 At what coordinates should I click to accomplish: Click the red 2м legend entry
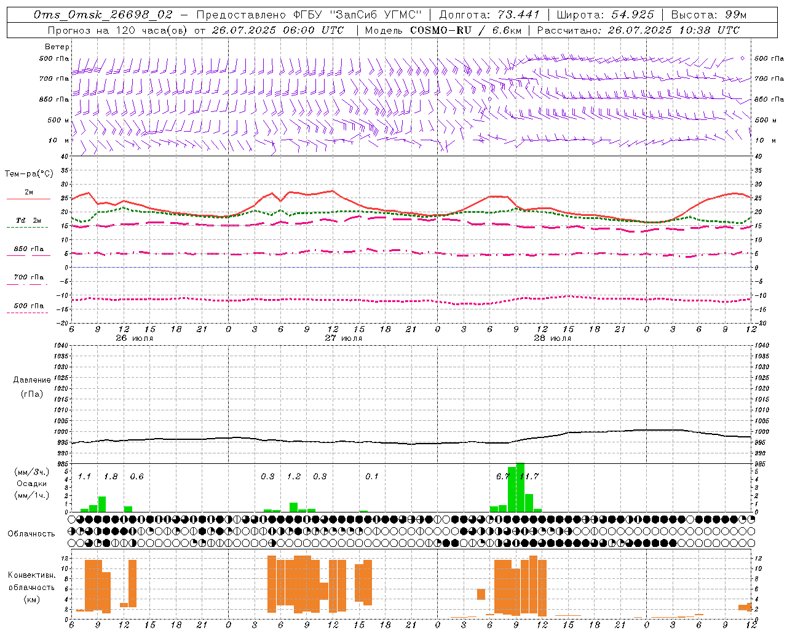[29, 193]
